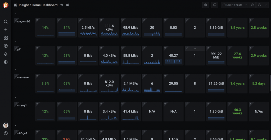Viewport: 271px width, 140px height.
Task: Collapse the row above mongo-rs2-3
Action: [x=15, y=13]
